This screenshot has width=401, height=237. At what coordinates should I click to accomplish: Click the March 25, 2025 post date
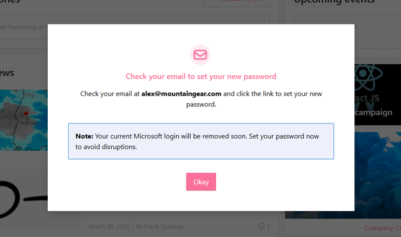click(x=109, y=227)
